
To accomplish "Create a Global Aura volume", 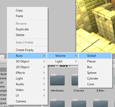I will click(x=95, y=56).
